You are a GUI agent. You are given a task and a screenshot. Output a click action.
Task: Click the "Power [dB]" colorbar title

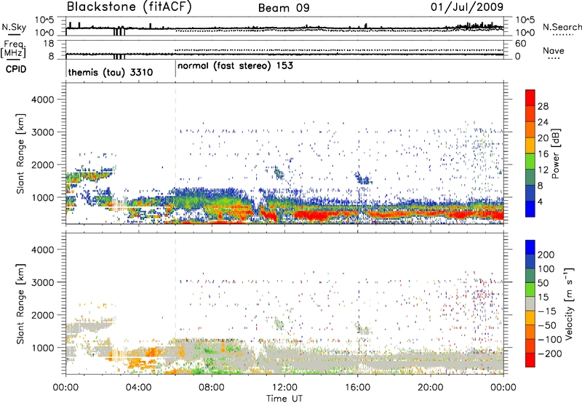pos(555,153)
